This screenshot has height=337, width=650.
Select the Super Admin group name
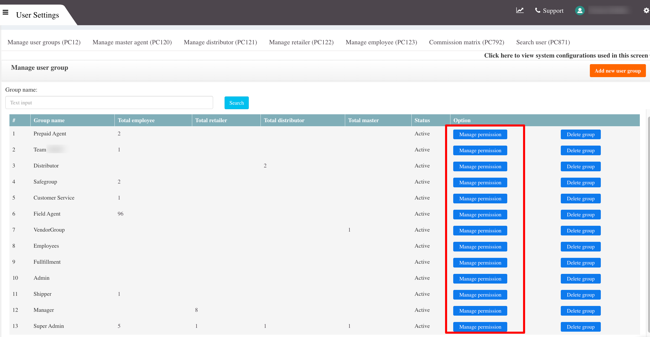[x=49, y=326]
